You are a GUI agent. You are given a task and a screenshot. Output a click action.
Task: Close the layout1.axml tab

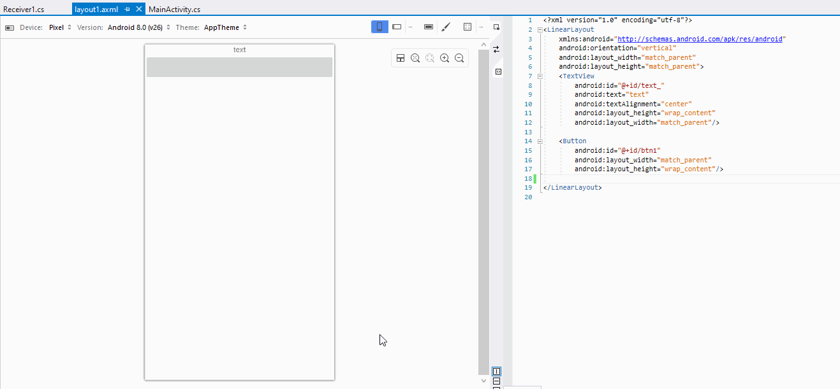coord(139,10)
